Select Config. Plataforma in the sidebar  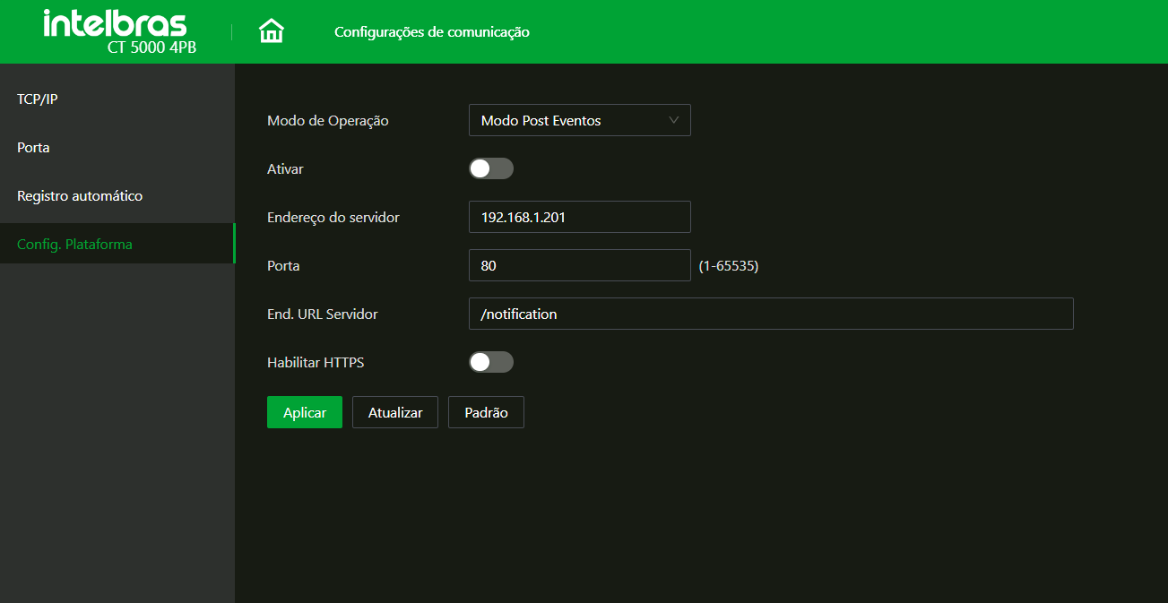(75, 245)
